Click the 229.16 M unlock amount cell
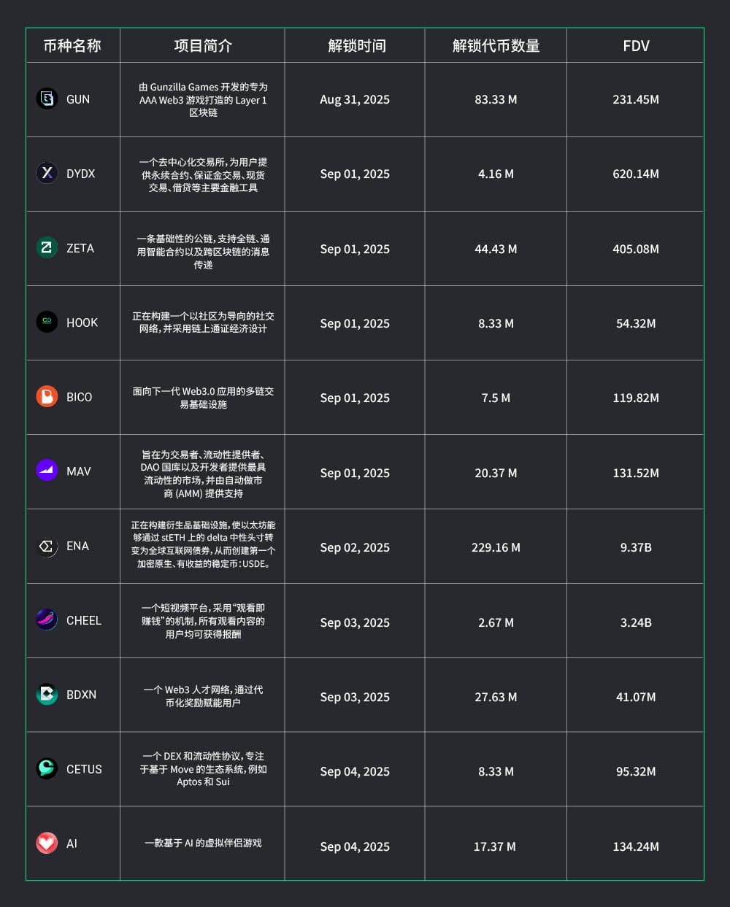 point(496,547)
